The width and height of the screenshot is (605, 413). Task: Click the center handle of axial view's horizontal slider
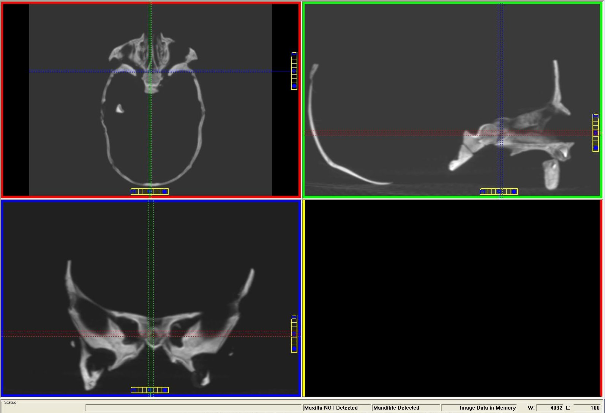pyautogui.click(x=149, y=192)
